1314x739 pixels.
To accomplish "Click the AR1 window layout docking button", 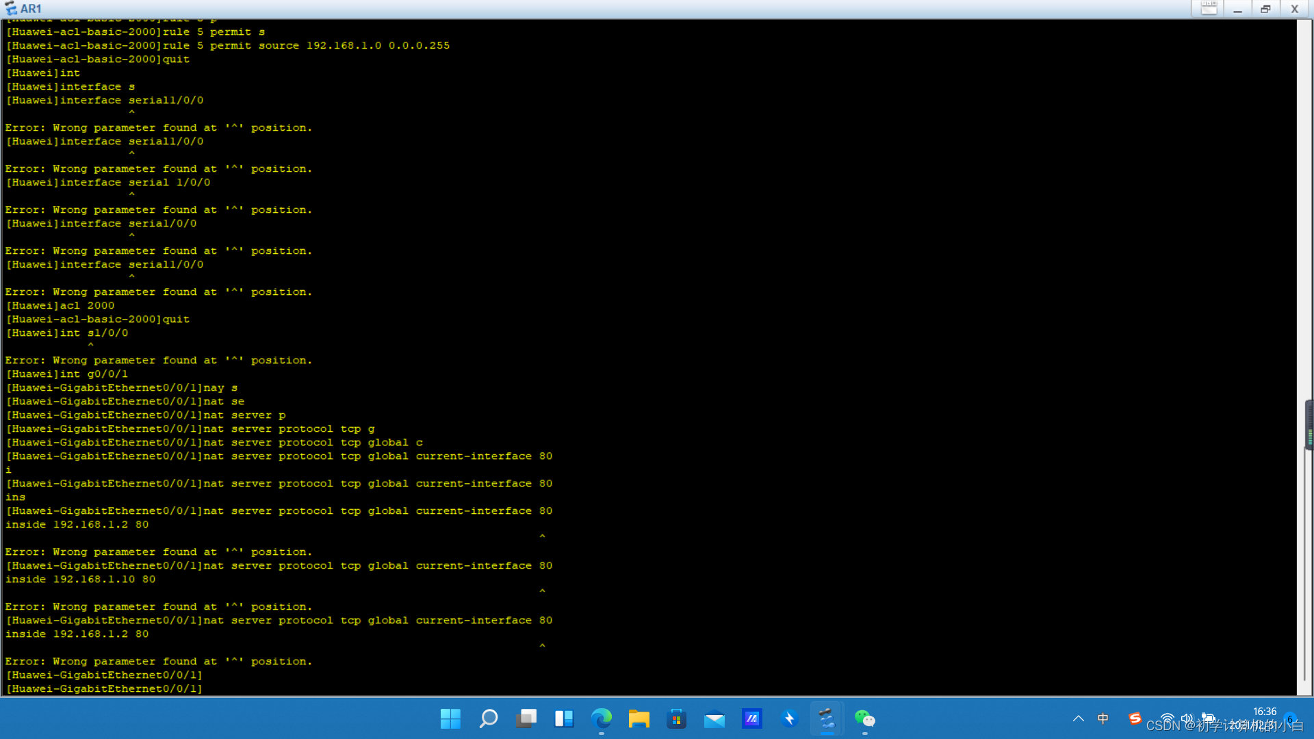I will click(x=1209, y=8).
